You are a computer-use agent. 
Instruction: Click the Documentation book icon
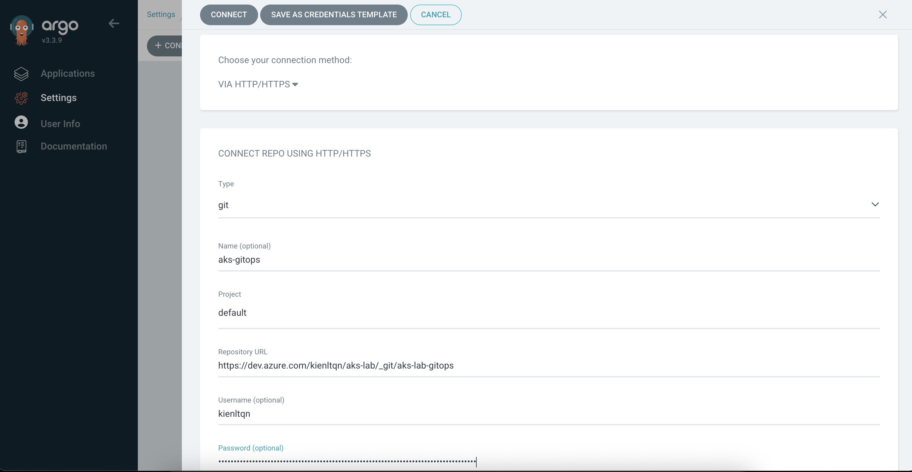click(x=21, y=147)
